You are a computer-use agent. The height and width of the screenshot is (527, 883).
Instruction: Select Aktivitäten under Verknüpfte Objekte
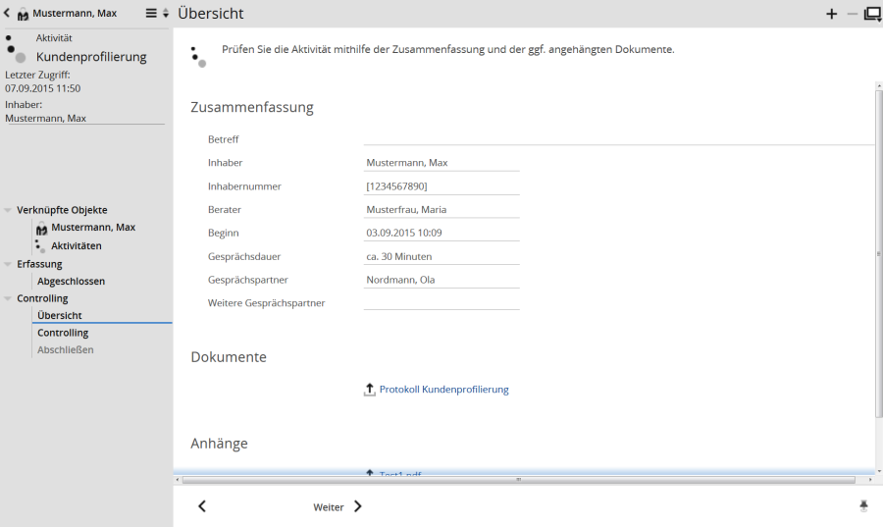click(76, 246)
